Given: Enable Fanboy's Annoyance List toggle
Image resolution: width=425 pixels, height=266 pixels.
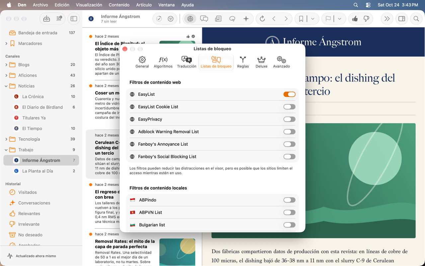Looking at the screenshot, I should (289, 144).
